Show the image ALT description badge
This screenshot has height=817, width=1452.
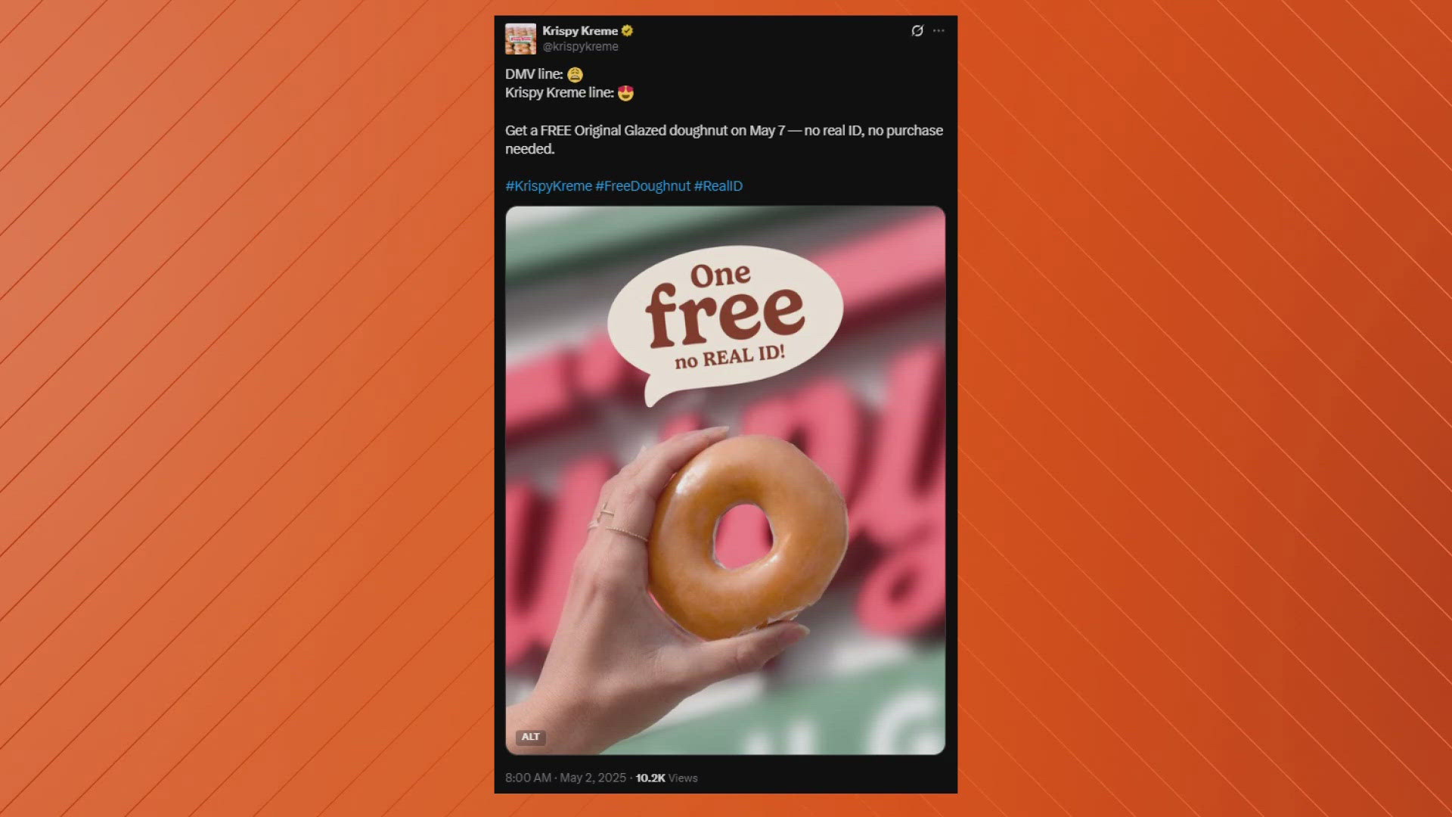click(x=531, y=737)
